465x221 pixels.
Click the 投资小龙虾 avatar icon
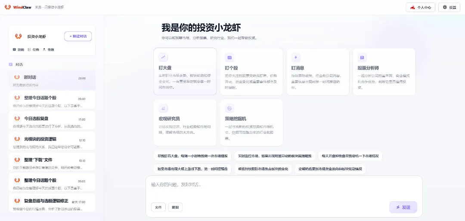click(19, 36)
